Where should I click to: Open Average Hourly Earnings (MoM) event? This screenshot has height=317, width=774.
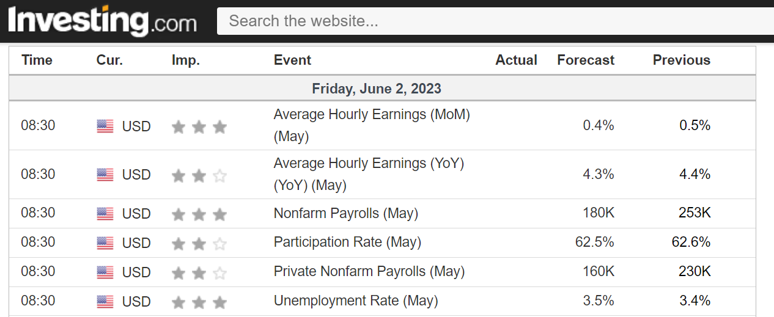point(371,115)
